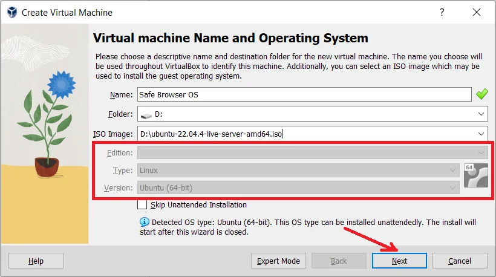Click the Virtual machine Name and Operating System heading
The image size is (496, 277).
pyautogui.click(x=230, y=38)
